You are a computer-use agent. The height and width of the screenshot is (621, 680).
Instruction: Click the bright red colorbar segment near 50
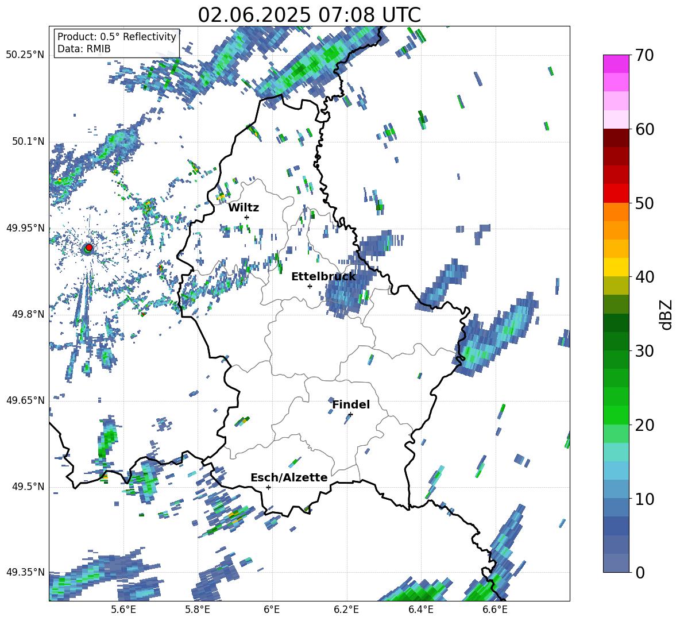click(x=616, y=194)
